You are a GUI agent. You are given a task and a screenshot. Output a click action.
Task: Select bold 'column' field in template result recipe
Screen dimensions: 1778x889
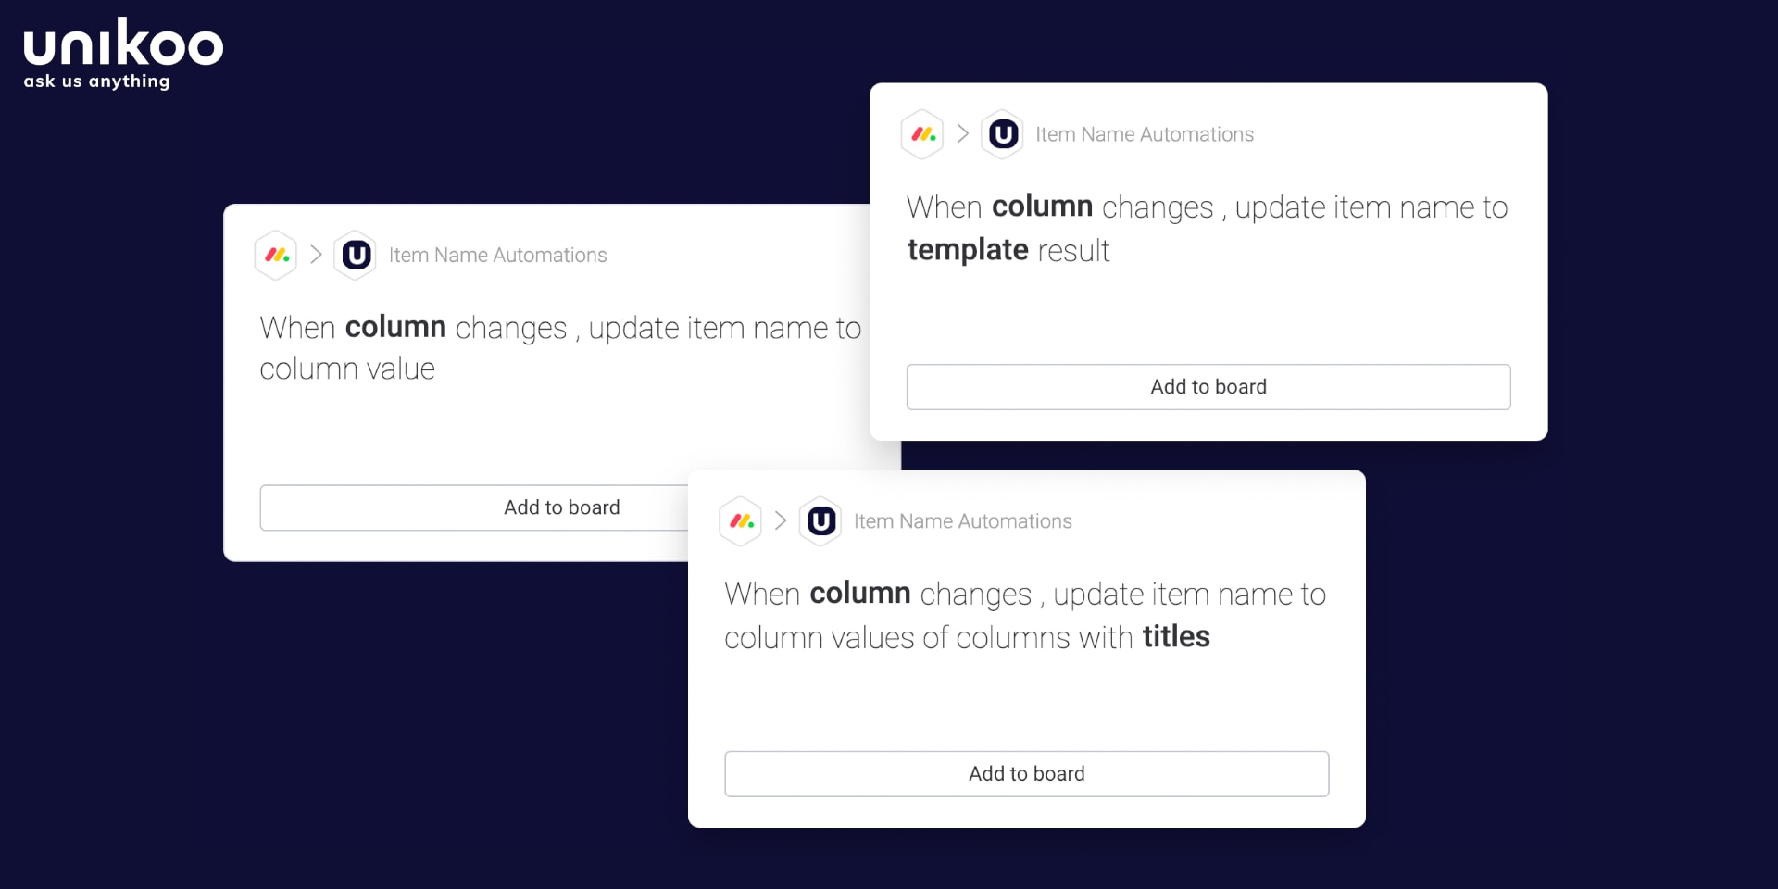pos(1042,206)
